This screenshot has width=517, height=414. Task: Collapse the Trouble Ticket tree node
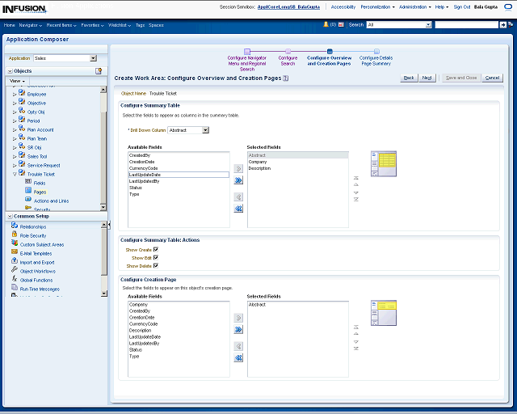pos(15,174)
